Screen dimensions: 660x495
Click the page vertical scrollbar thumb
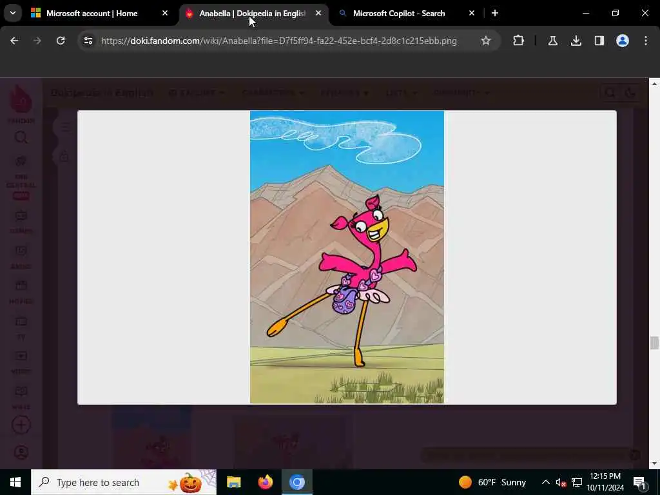(654, 343)
